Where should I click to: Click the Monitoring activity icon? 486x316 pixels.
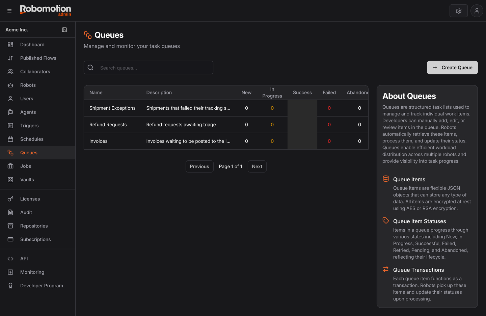(x=10, y=272)
